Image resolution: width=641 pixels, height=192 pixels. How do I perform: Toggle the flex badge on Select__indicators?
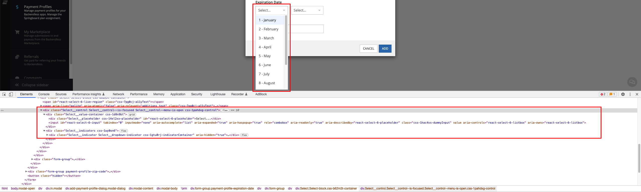(x=124, y=131)
